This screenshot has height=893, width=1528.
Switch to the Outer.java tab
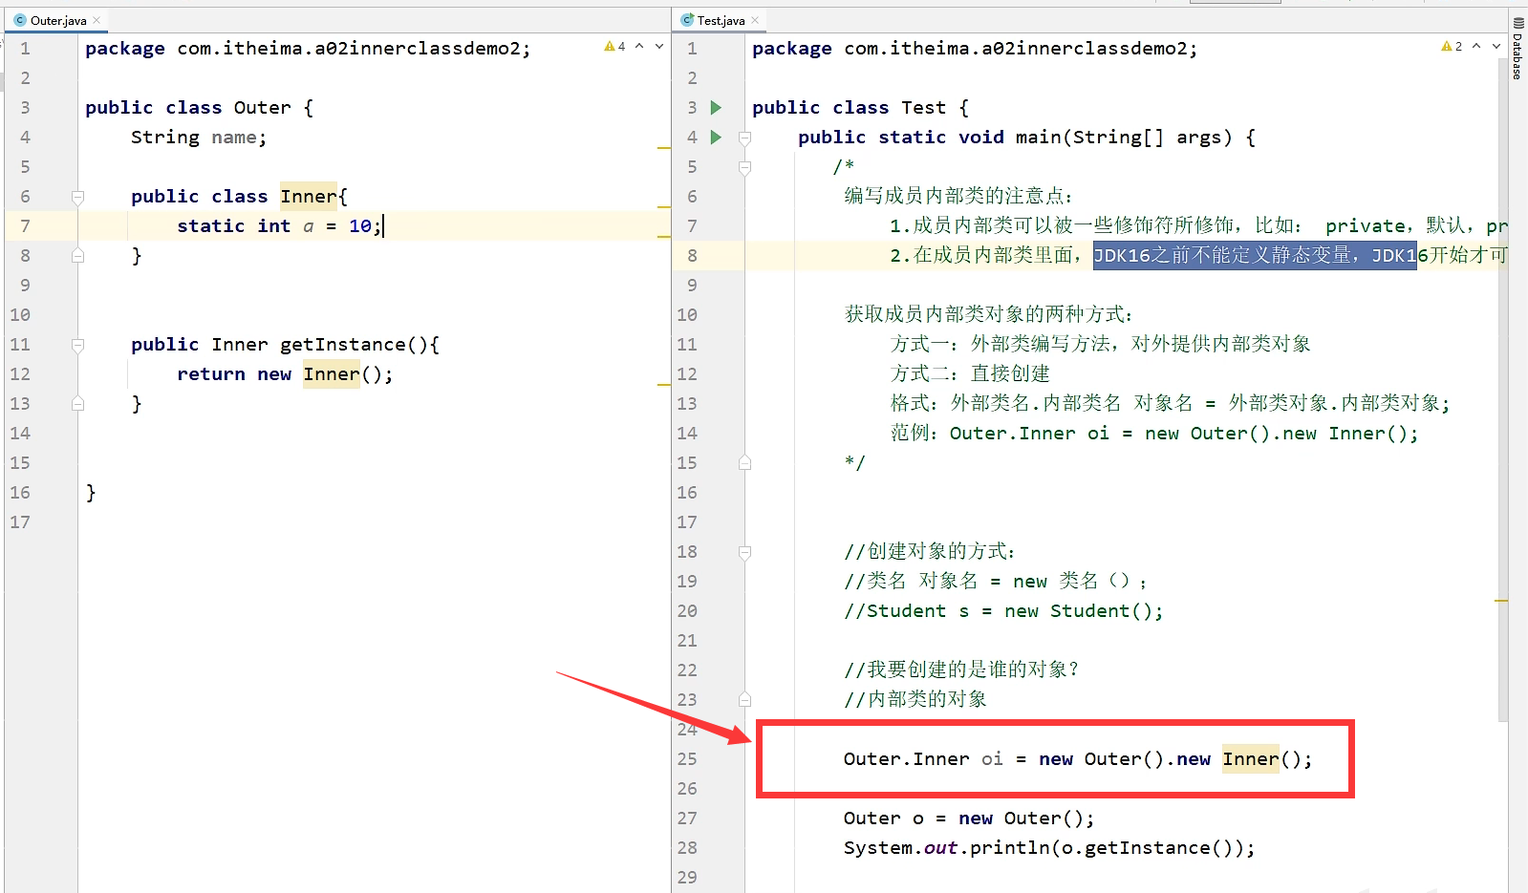57,20
